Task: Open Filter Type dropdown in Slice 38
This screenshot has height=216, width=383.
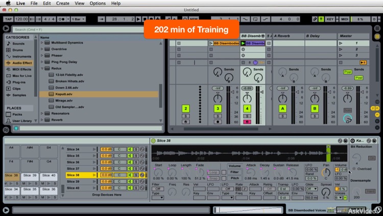Action: point(158,198)
